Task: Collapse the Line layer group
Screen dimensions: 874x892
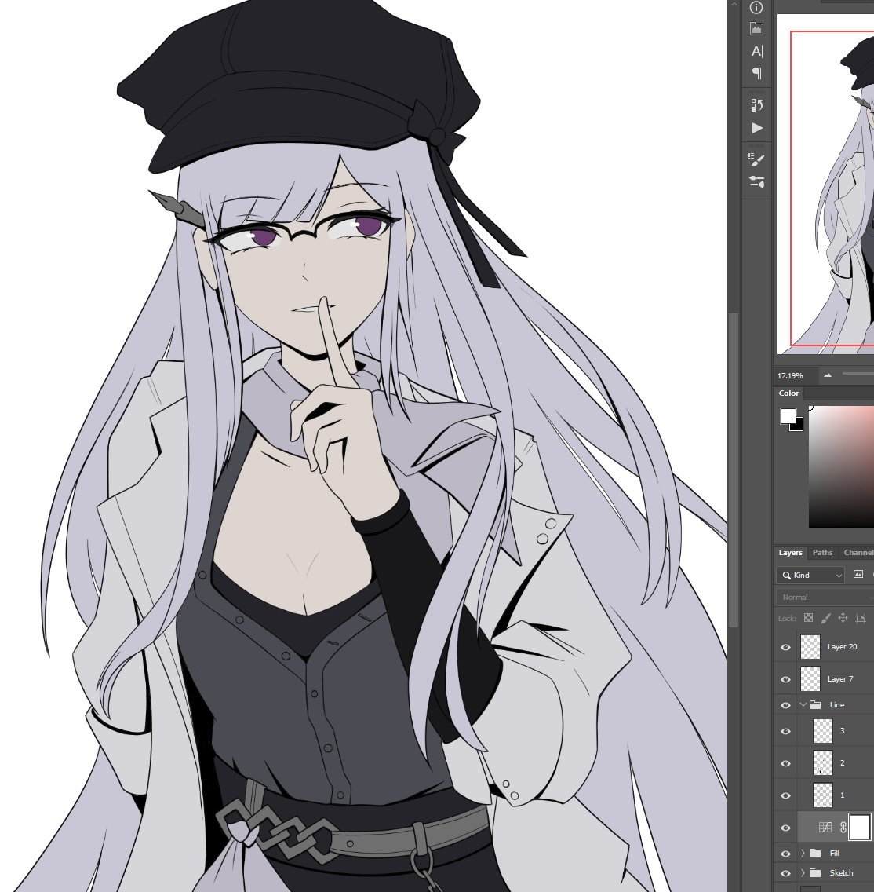Action: 803,705
